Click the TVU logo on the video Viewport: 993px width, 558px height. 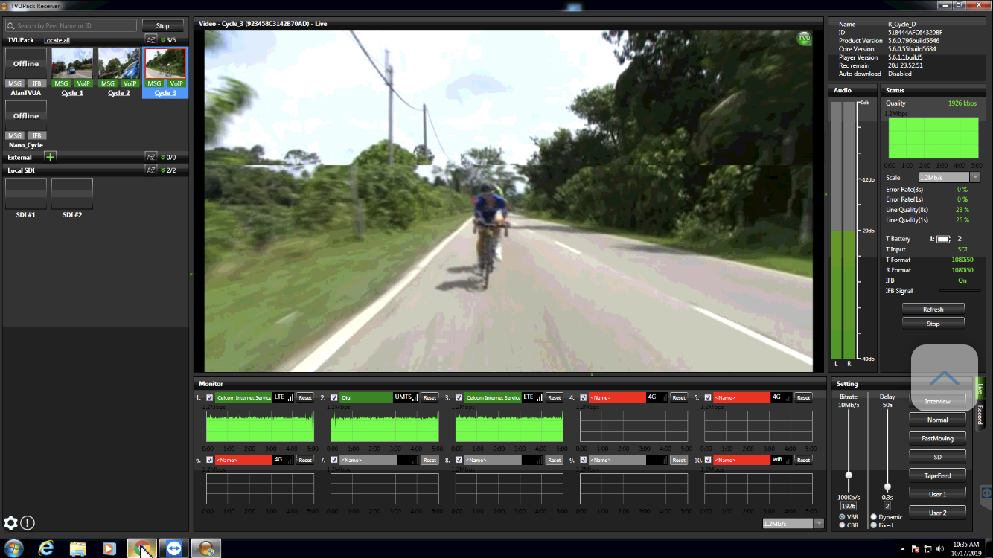tap(804, 39)
